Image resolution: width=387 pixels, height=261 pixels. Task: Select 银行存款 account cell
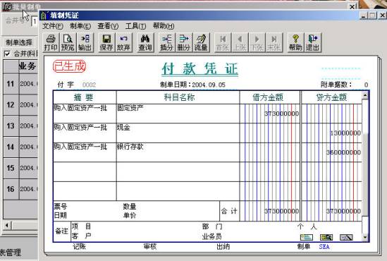pos(178,152)
